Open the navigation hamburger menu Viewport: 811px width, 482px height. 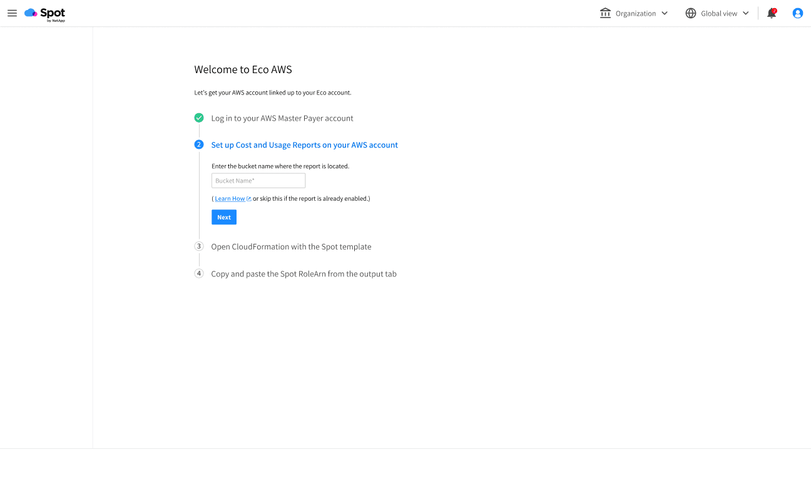(x=12, y=13)
